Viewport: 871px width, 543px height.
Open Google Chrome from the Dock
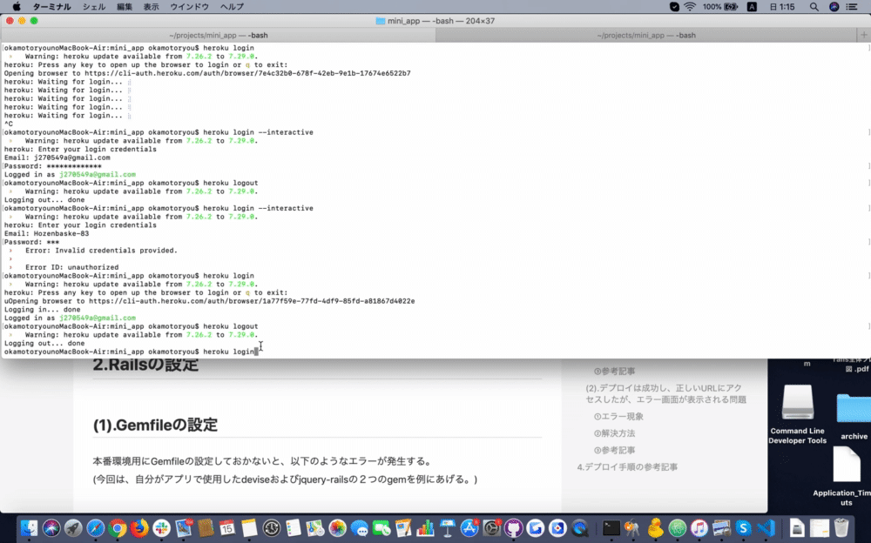pyautogui.click(x=118, y=527)
